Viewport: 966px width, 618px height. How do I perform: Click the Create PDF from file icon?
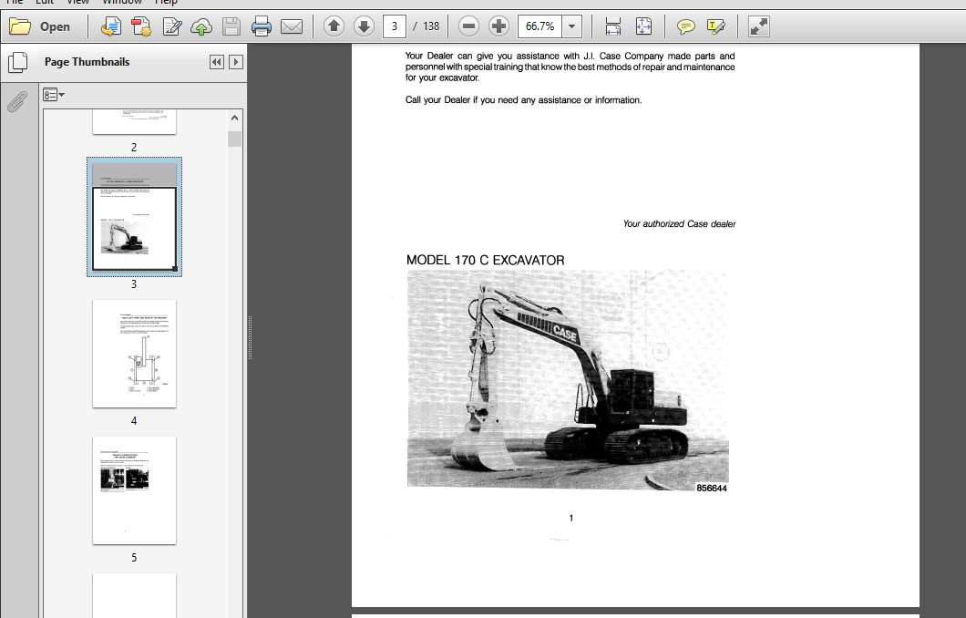pos(111,26)
